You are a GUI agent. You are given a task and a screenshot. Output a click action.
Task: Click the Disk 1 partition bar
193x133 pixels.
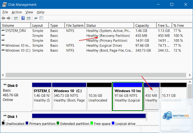tap(89, 116)
